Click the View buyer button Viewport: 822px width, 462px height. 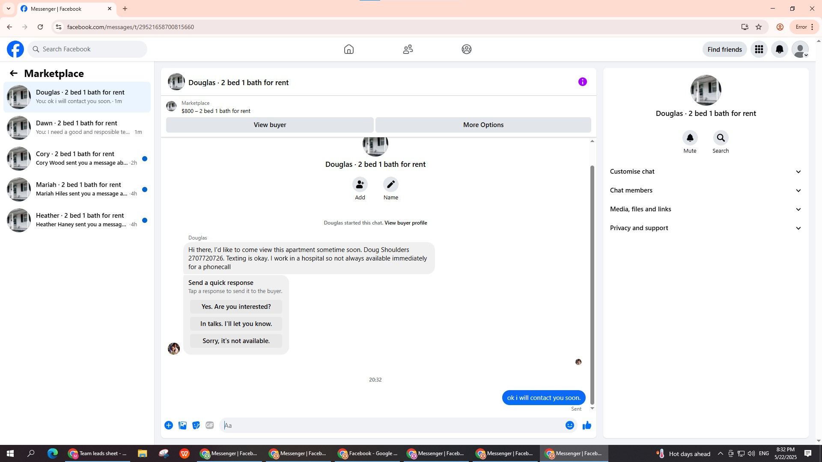(270, 125)
